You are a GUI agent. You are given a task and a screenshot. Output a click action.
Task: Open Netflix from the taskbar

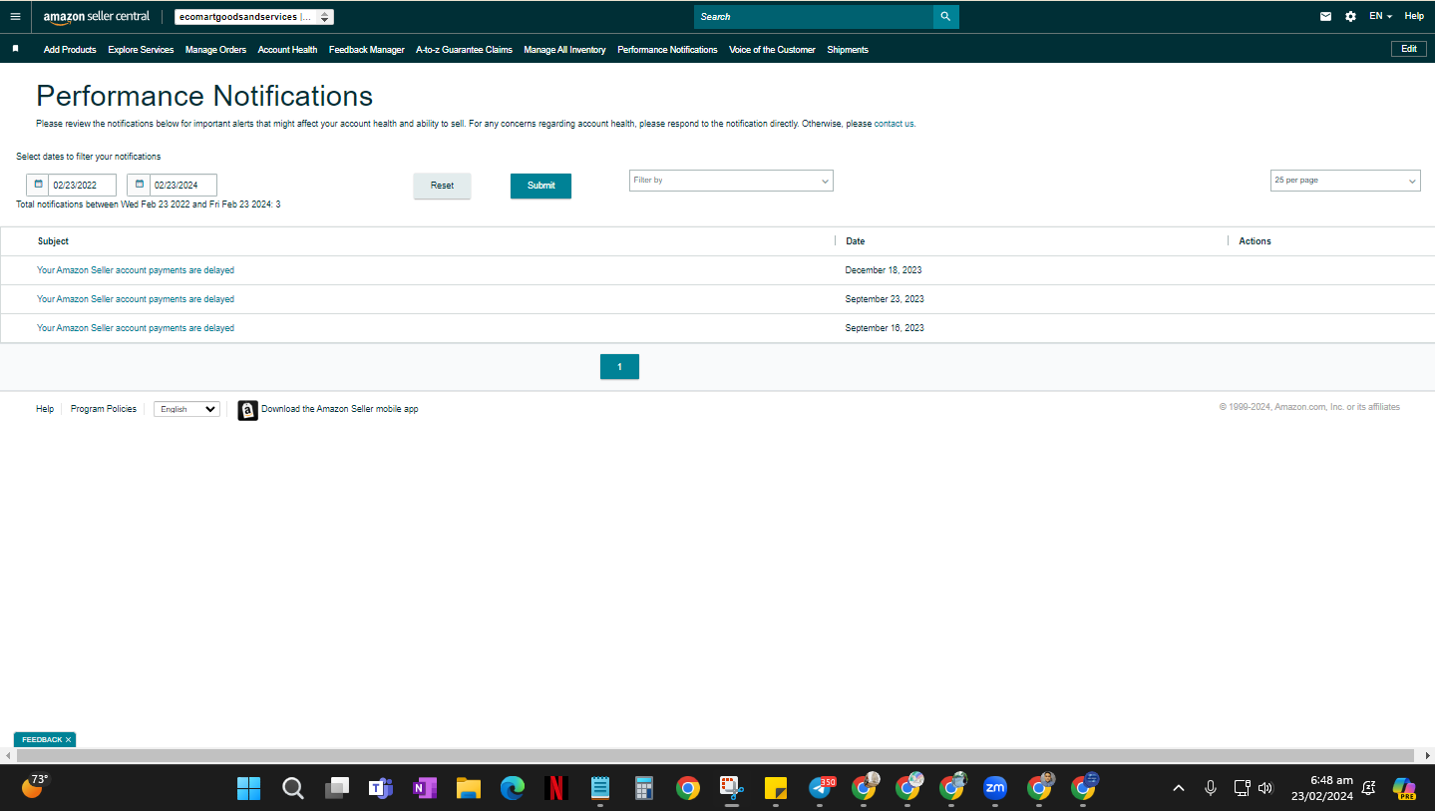[556, 788]
